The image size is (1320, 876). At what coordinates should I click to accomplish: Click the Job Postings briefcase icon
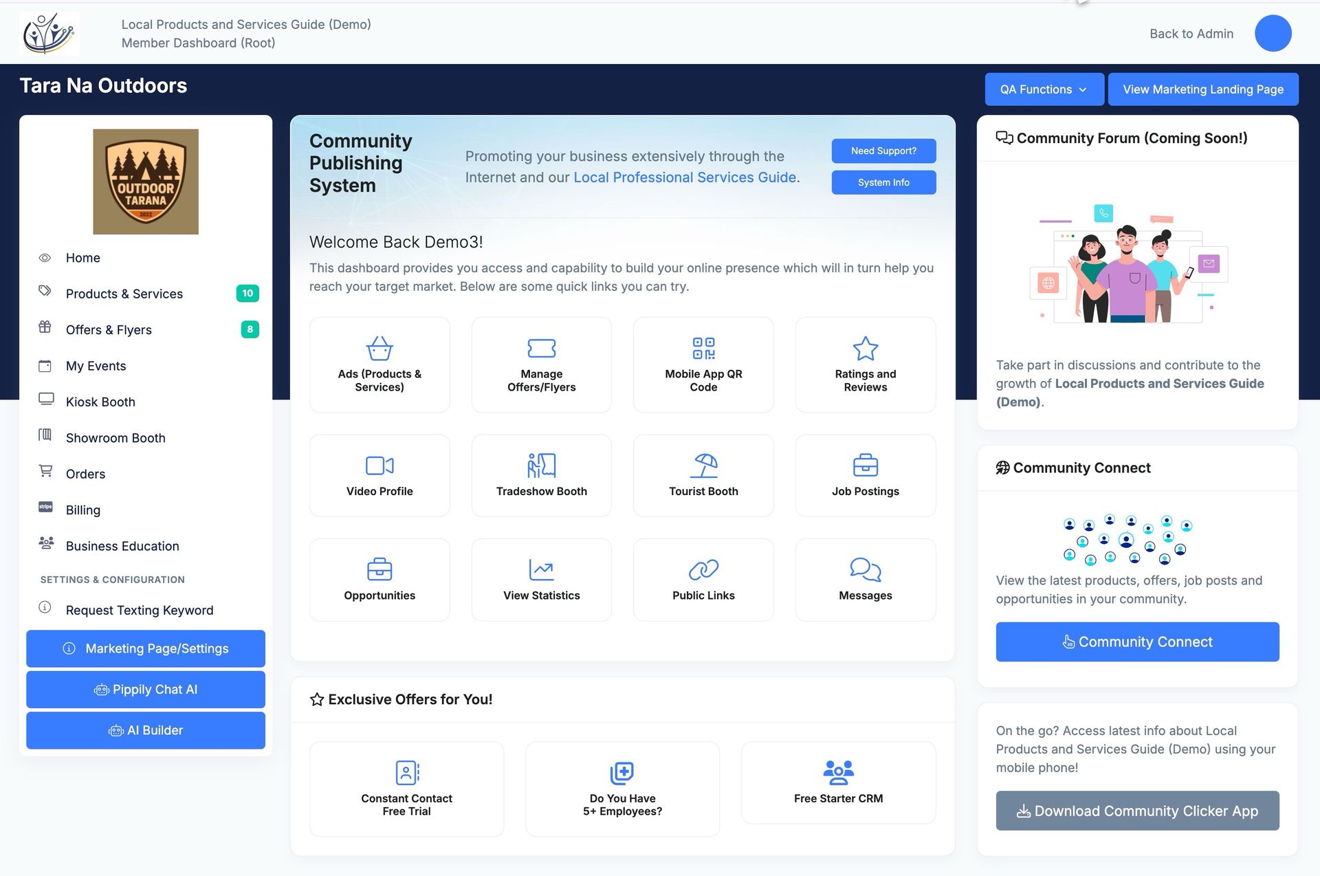(865, 466)
